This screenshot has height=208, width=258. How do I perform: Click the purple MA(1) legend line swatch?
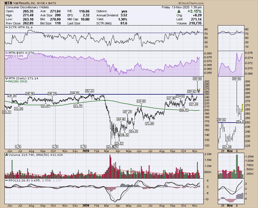click(7, 56)
